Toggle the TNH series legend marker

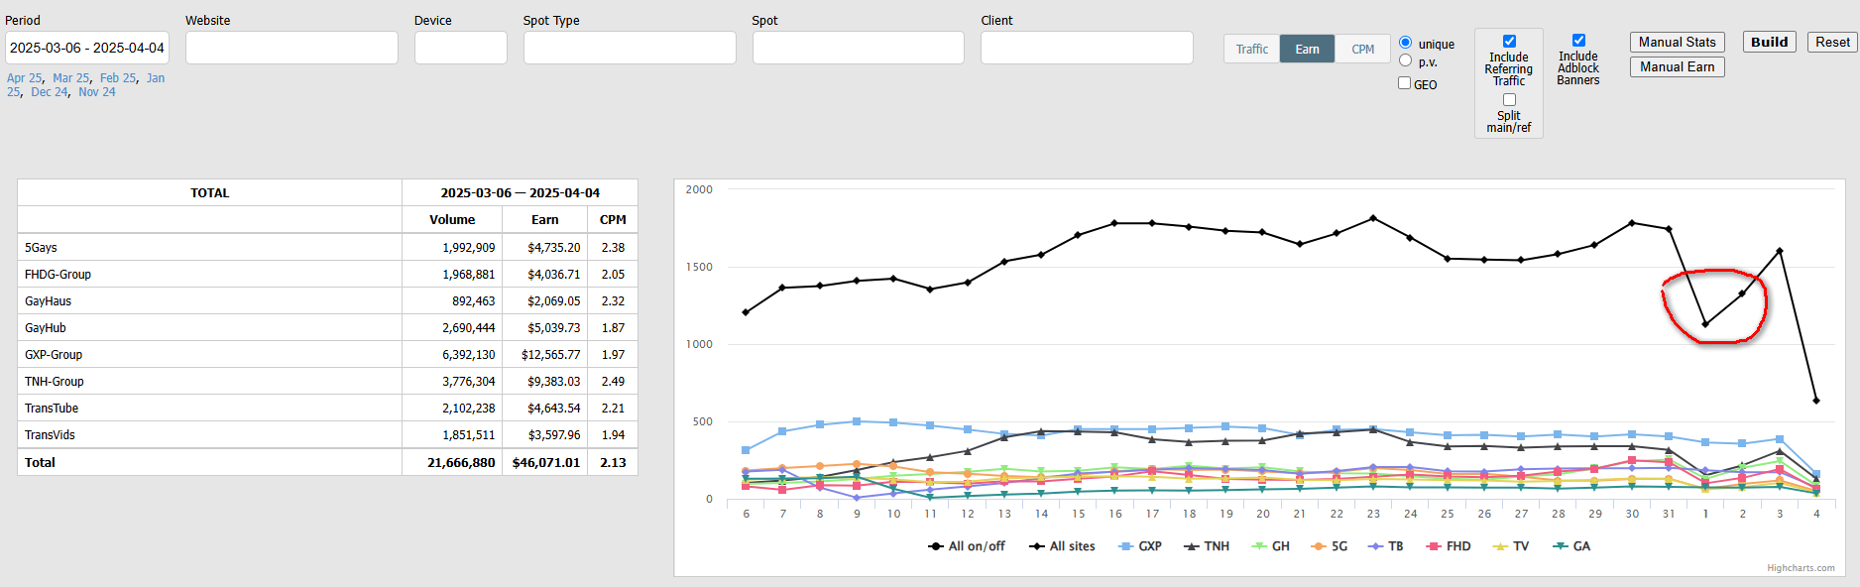1192,546
